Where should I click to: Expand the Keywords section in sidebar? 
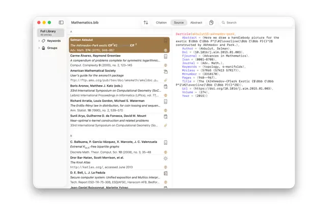click(x=39, y=41)
